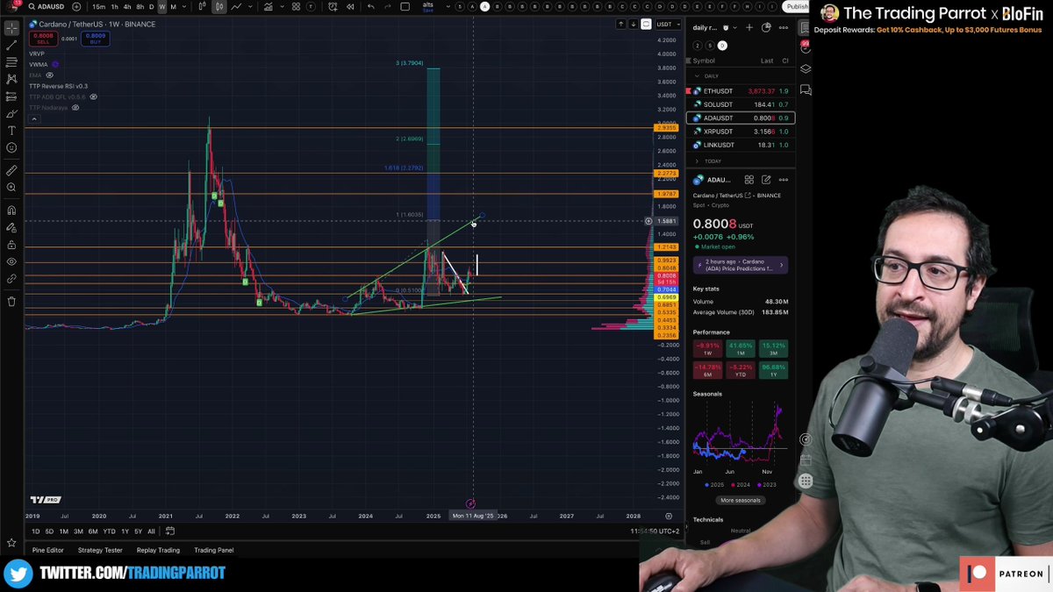Screen dimensions: 1053x592
Task: Open watchlist more options menu
Action: click(783, 28)
